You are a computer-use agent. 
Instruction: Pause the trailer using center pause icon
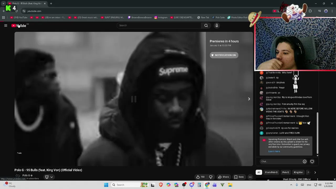click(x=134, y=99)
